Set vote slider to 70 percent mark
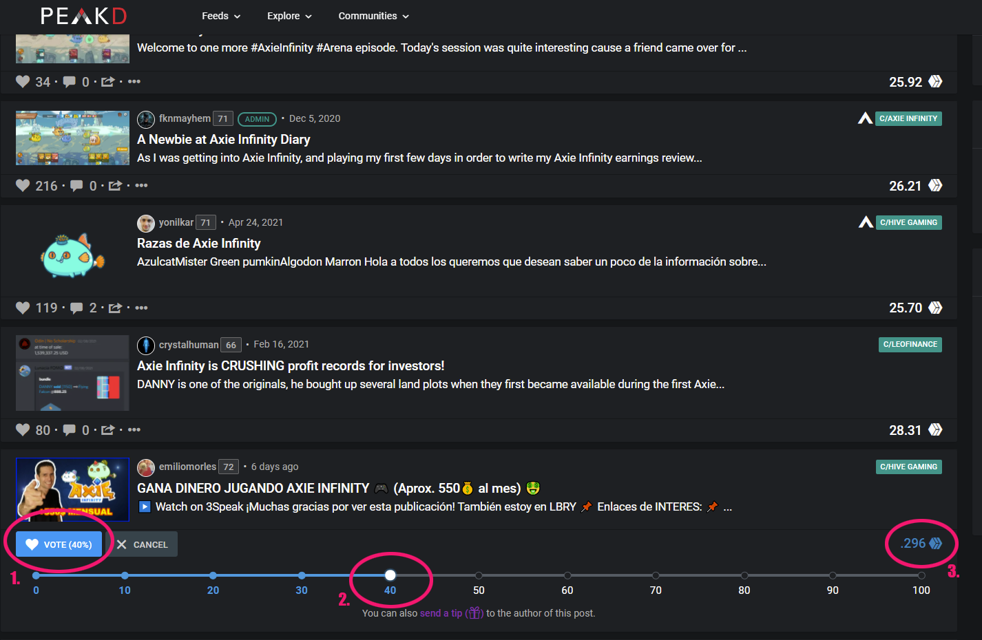The height and width of the screenshot is (640, 982). 656,575
